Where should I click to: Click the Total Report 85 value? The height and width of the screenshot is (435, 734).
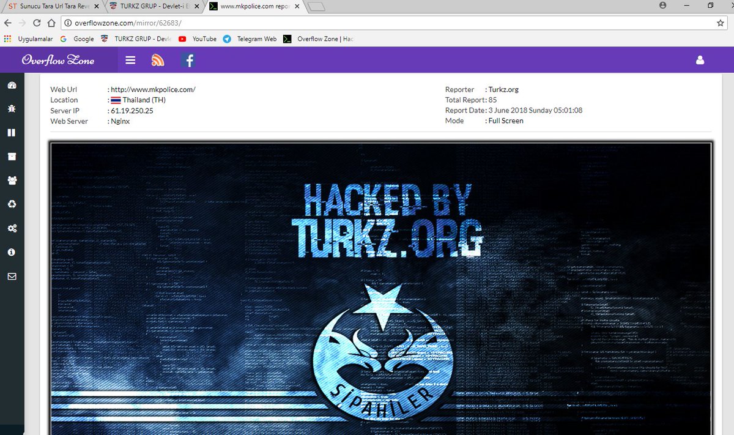coord(493,100)
